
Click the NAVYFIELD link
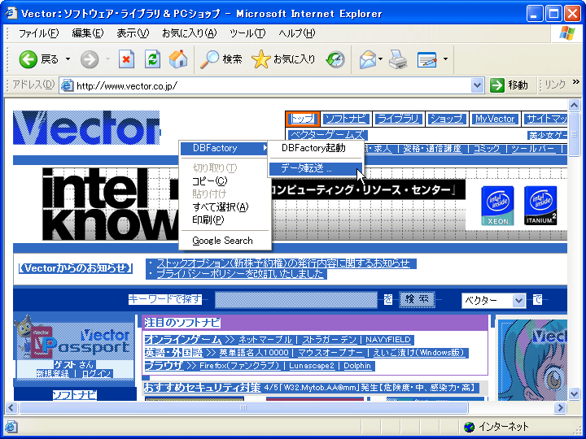tap(388, 340)
